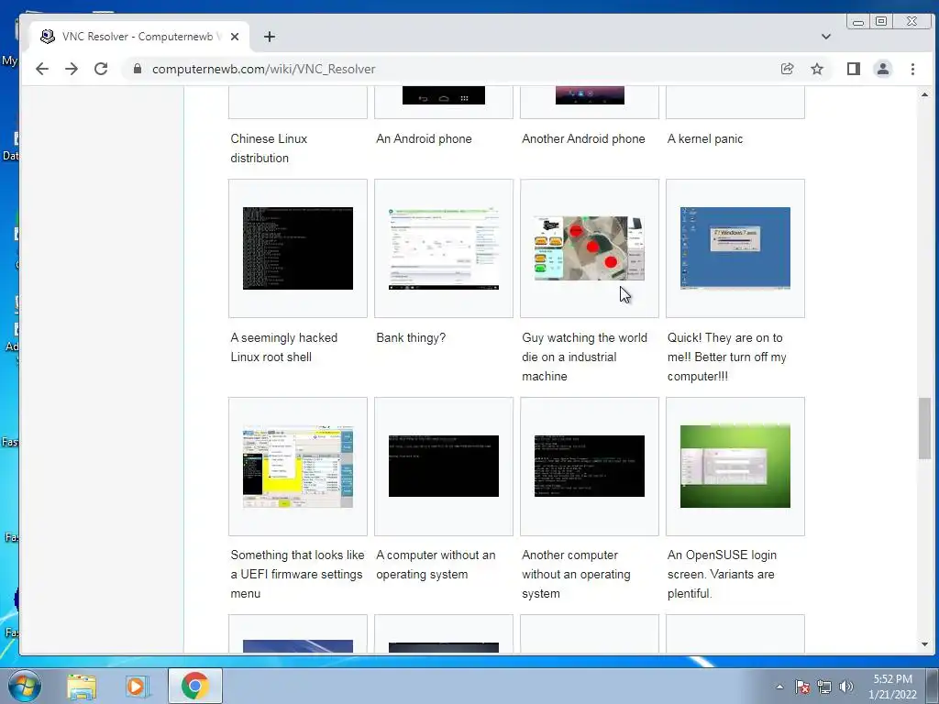939x704 pixels.
Task: Open the Bank thingy thumbnail
Action: (444, 248)
